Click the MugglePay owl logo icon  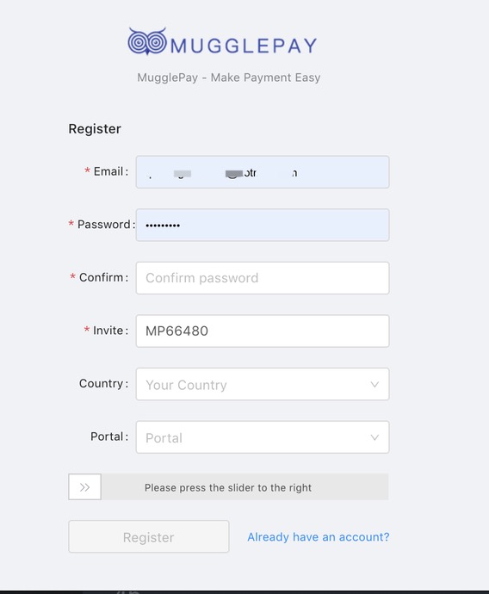tap(147, 41)
